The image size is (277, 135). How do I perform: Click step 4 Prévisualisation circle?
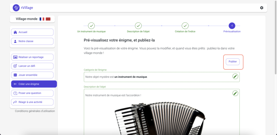pyautogui.click(x=232, y=26)
